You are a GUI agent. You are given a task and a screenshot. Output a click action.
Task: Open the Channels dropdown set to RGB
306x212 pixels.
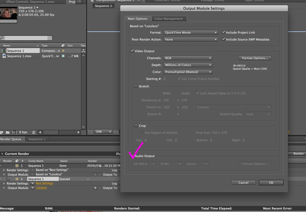pos(188,58)
